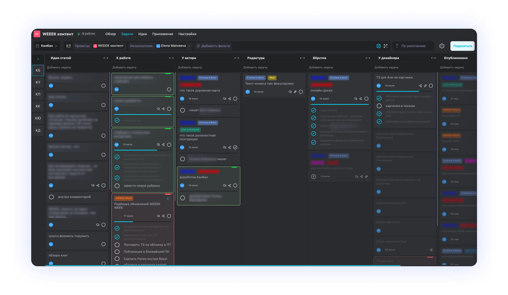The width and height of the screenshot is (508, 295).
Task: Open comments on 'Подборка обновлений WEEEK WEEK'
Action: point(158,216)
